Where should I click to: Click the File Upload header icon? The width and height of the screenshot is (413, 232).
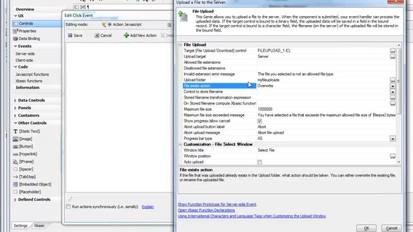tap(183, 16)
